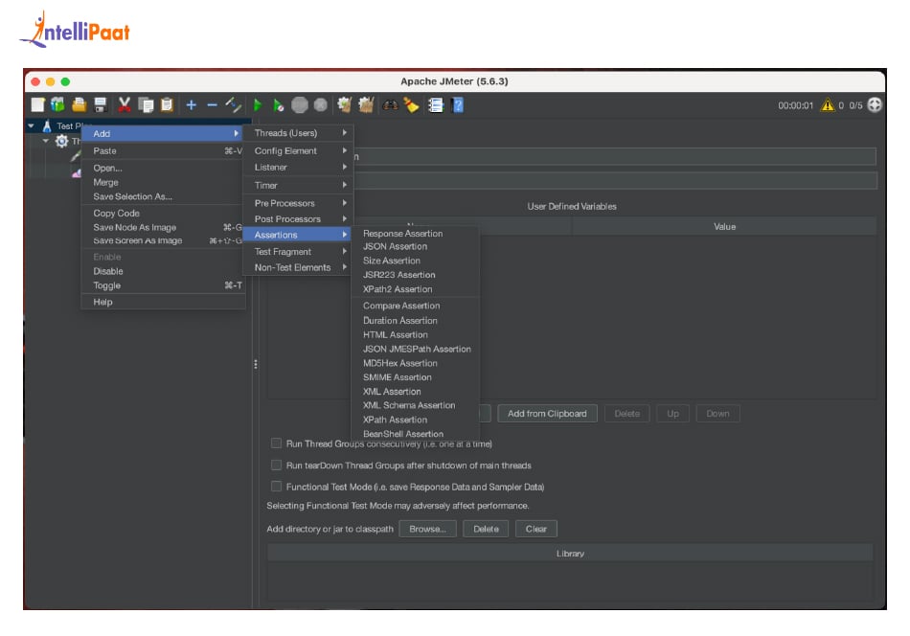Enable Run Thread Groups consecutively checkbox

point(276,443)
